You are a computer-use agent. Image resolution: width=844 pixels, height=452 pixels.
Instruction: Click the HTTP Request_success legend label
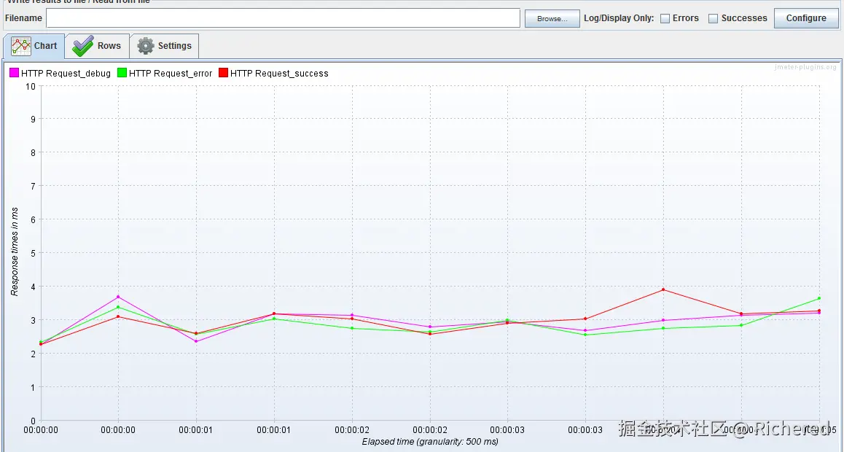(279, 73)
